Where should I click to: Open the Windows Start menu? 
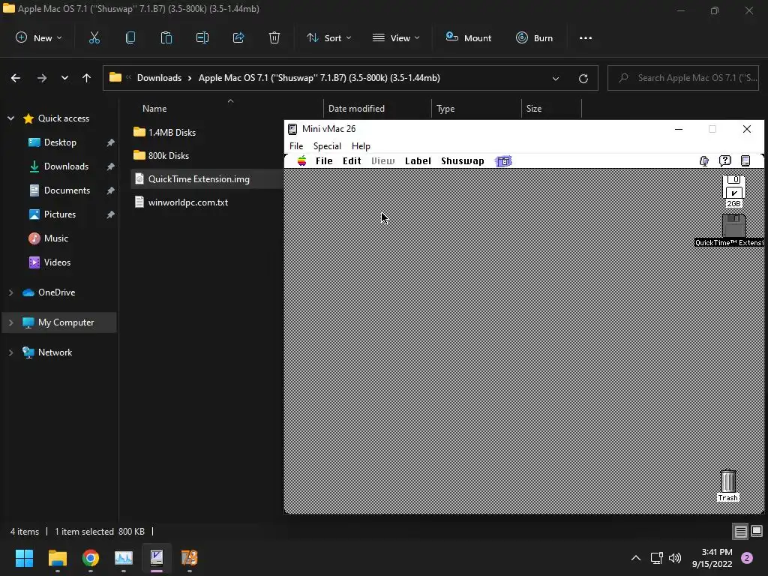click(x=24, y=558)
